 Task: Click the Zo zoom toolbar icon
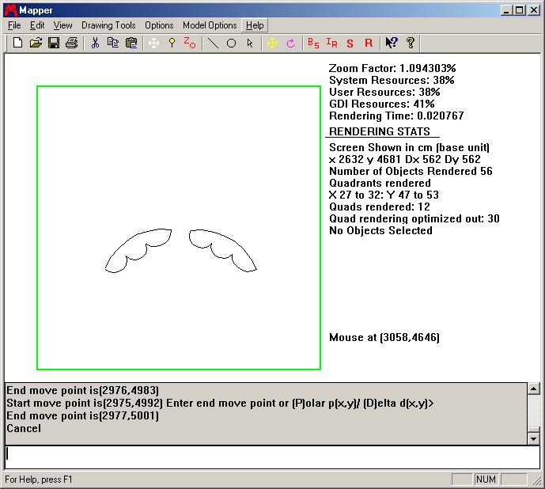pos(190,43)
